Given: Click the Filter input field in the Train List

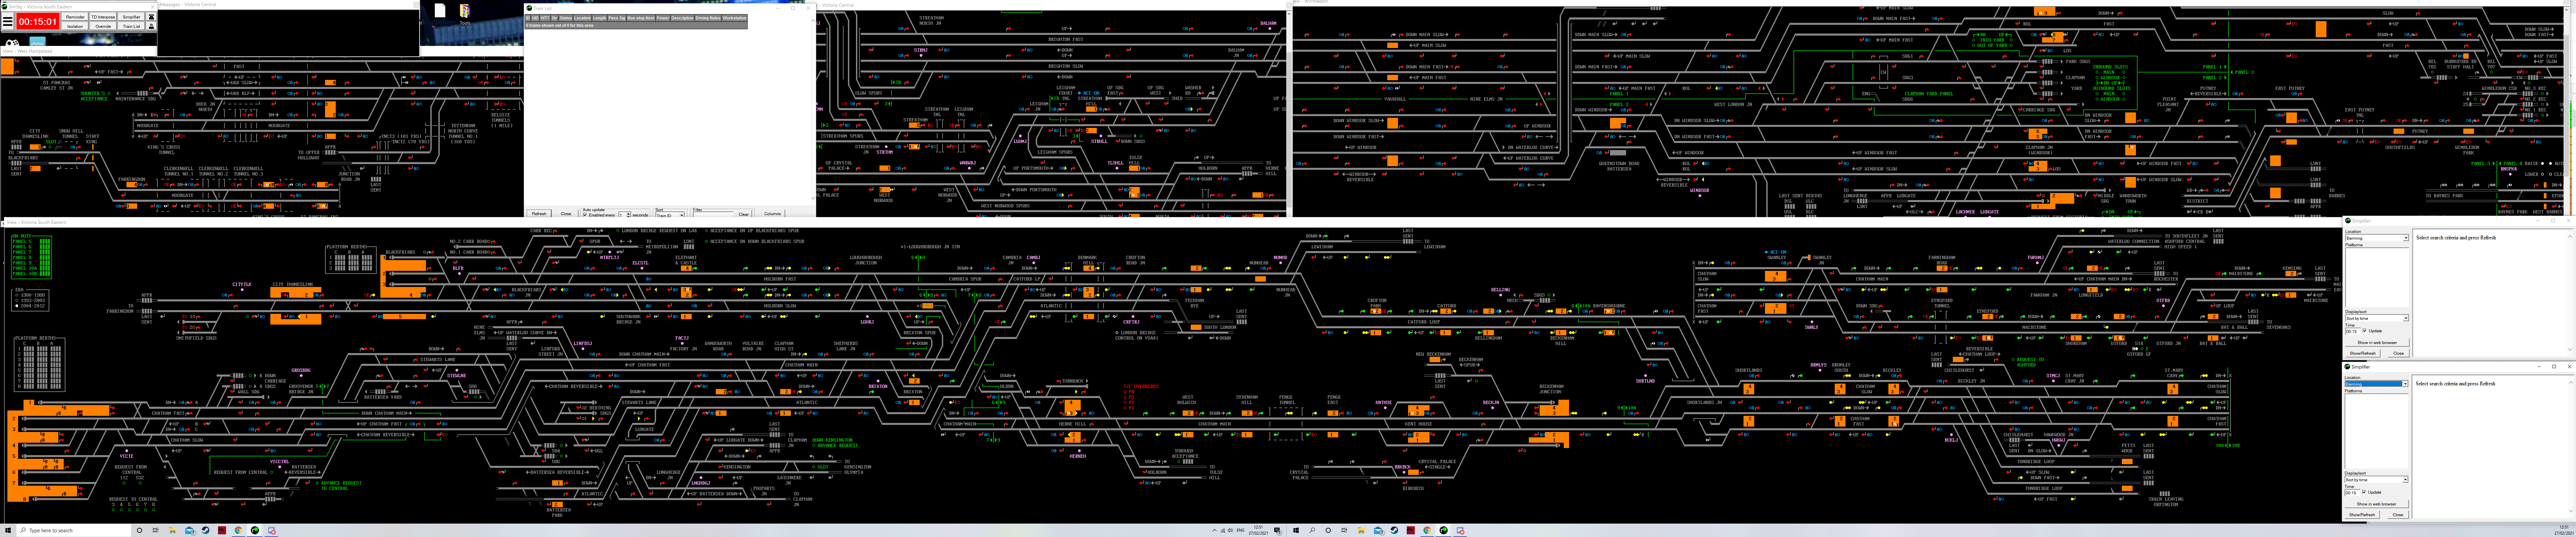Looking at the screenshot, I should coord(713,215).
